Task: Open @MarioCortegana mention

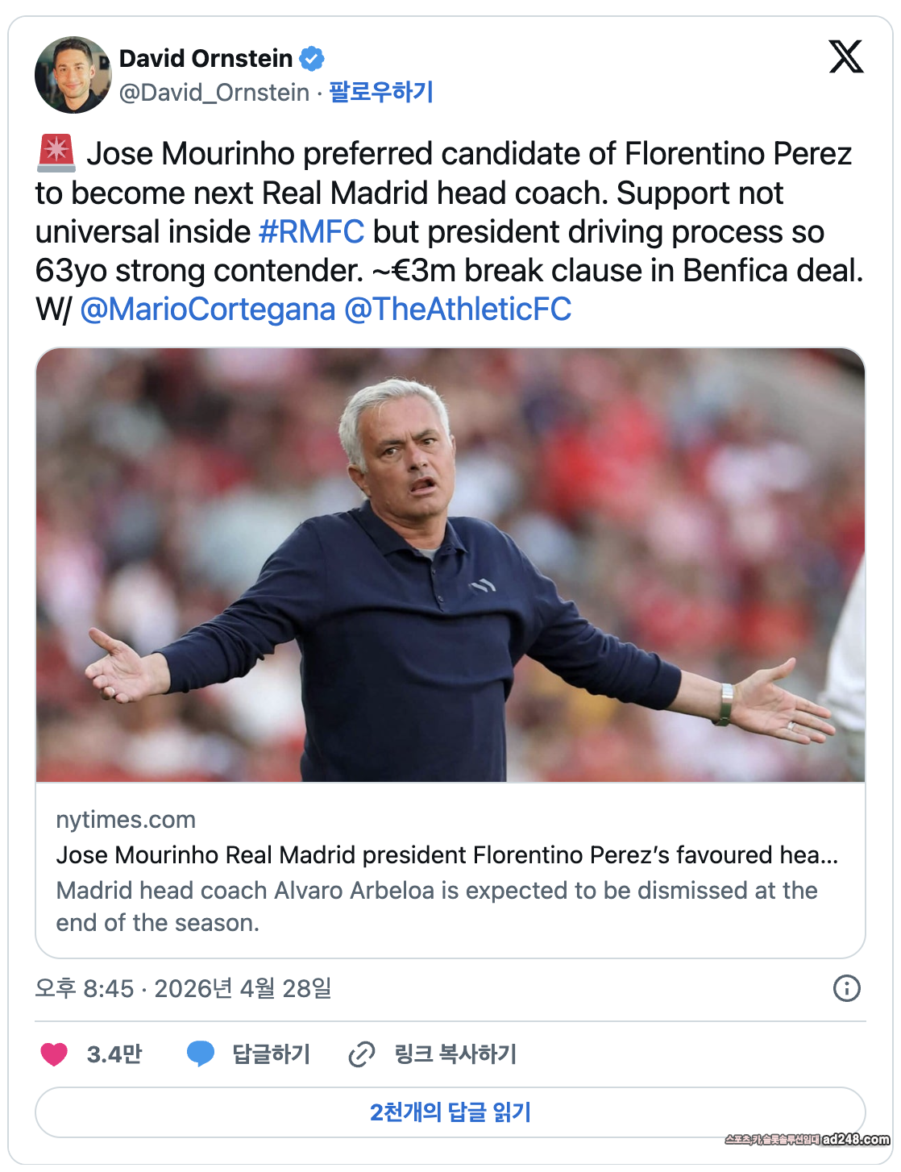Action: point(208,310)
